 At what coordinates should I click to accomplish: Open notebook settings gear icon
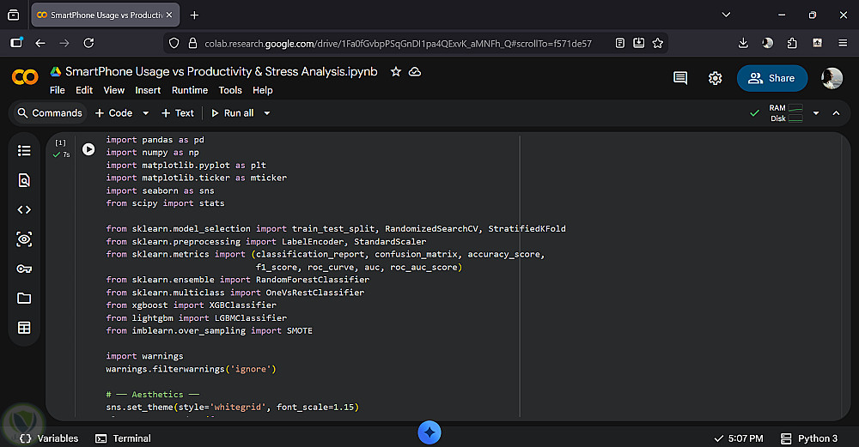pyautogui.click(x=715, y=78)
